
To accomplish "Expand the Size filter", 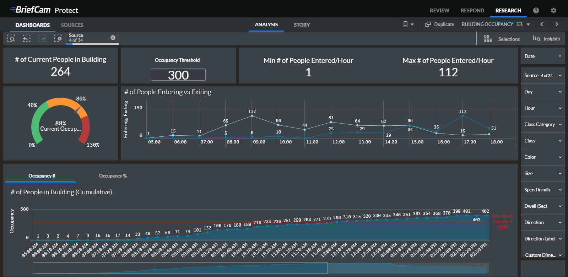I will [x=543, y=173].
